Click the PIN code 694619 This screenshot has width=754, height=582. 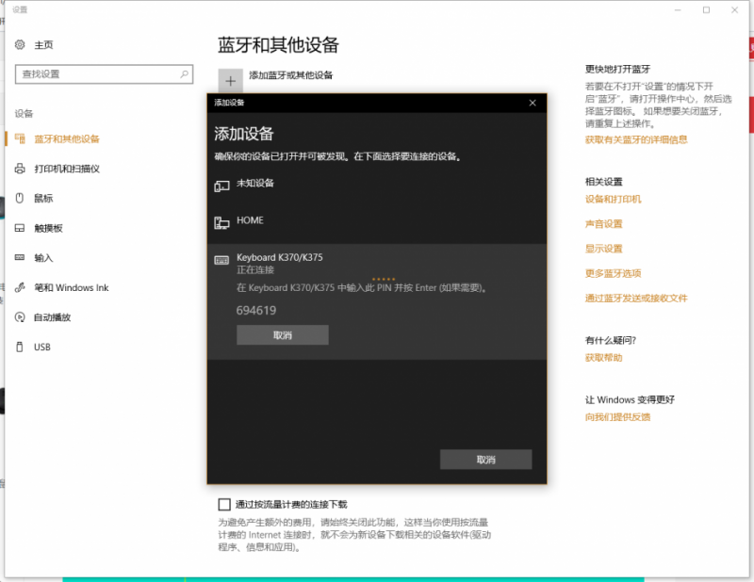[255, 311]
